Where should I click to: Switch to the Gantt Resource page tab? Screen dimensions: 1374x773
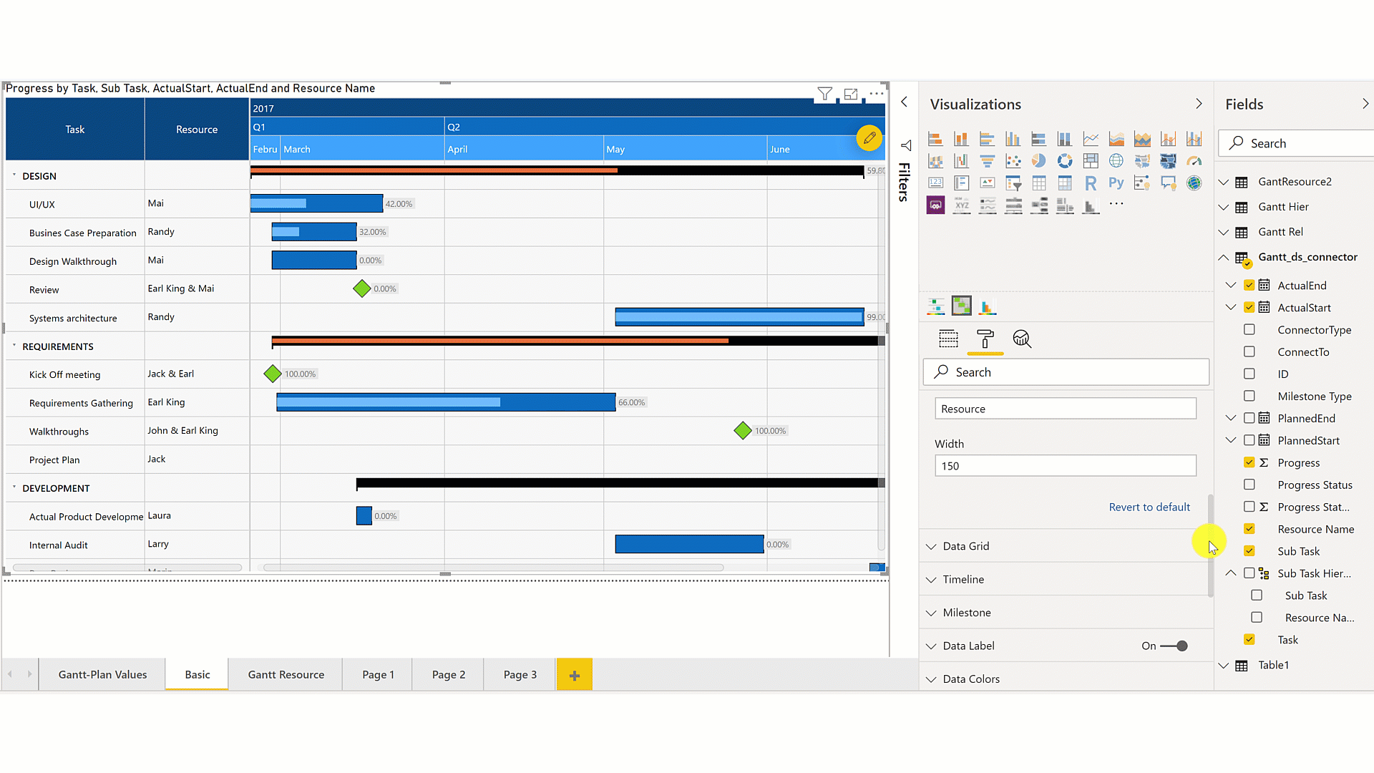coord(286,674)
